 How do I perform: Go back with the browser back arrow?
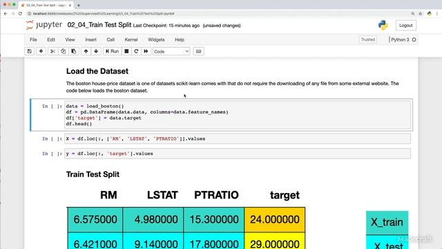tap(6, 14)
